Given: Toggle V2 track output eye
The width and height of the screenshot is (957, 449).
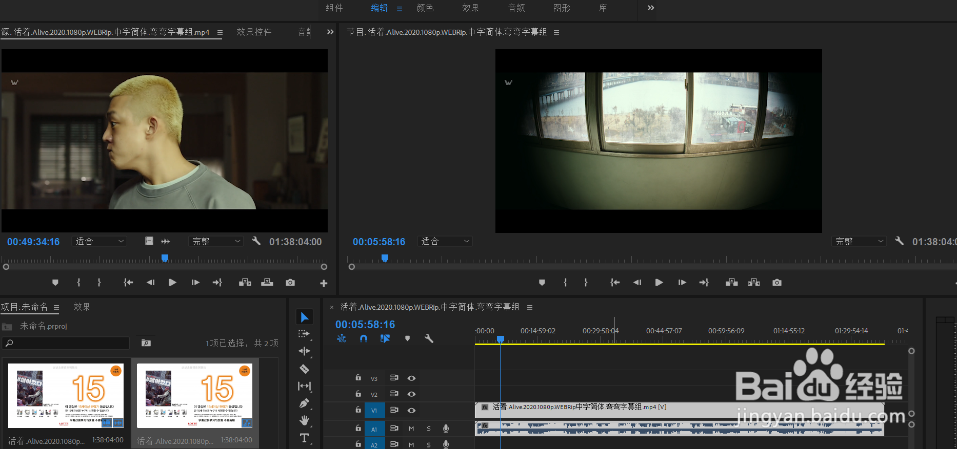Looking at the screenshot, I should 411,394.
